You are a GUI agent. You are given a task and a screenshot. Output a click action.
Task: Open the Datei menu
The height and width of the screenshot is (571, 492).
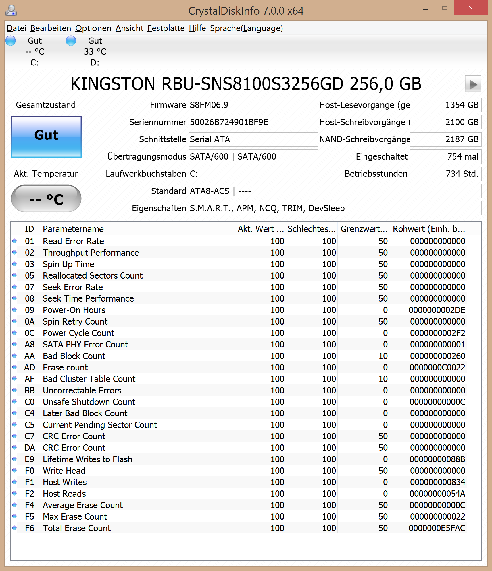tap(16, 28)
